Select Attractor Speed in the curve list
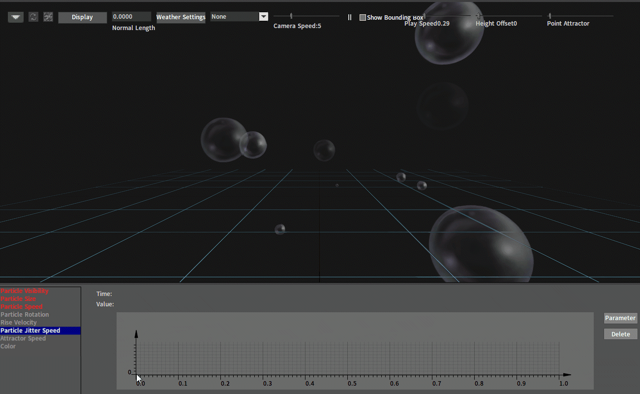This screenshot has width=640, height=394. (40, 338)
